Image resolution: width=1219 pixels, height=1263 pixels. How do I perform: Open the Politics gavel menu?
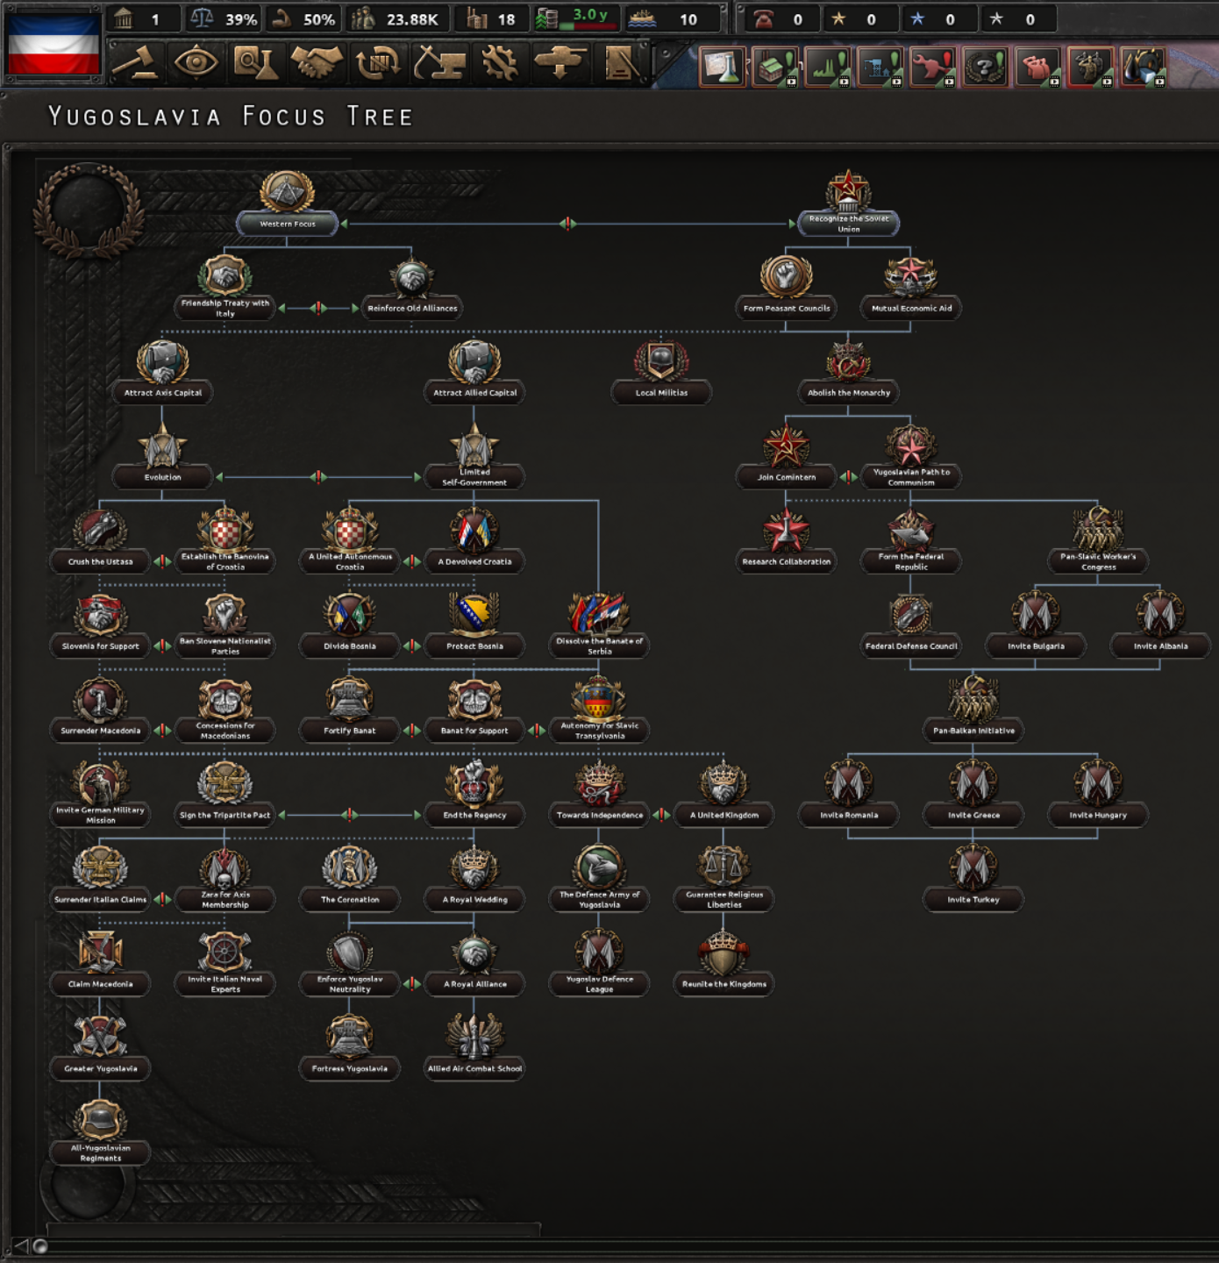(x=134, y=63)
